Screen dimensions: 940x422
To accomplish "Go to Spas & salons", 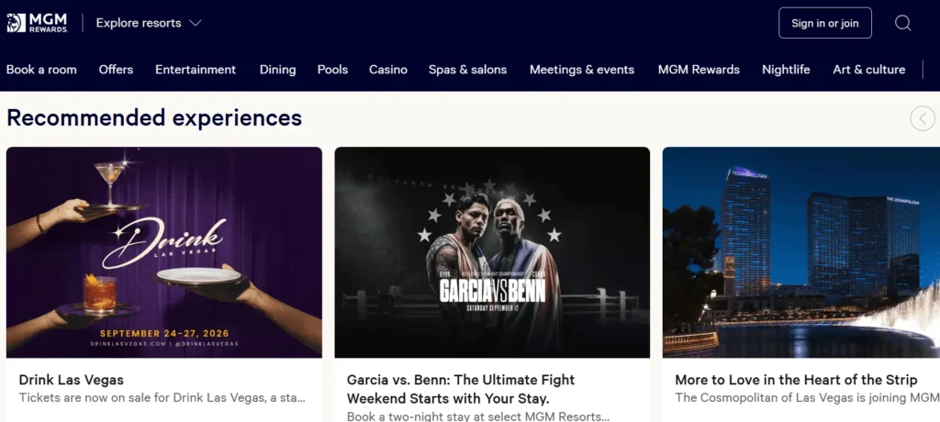I will coord(467,70).
